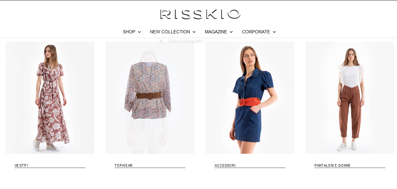Expand the NEW COLLECTION chevron arrow

coord(194,32)
